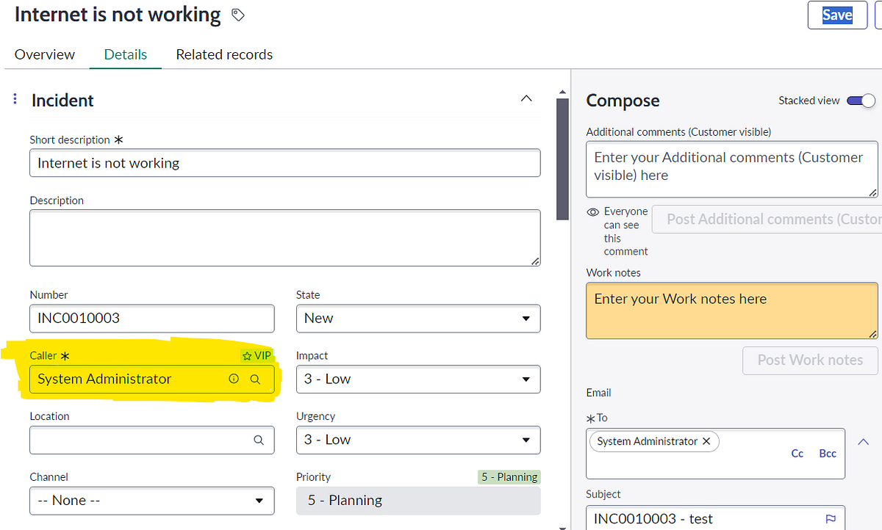Open the Caller info icon
The height and width of the screenshot is (530, 882).
(234, 379)
